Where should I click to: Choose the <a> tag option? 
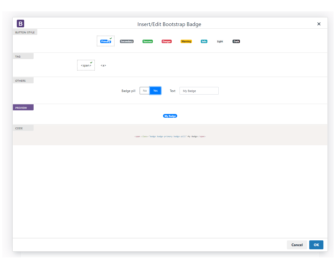coord(103,65)
